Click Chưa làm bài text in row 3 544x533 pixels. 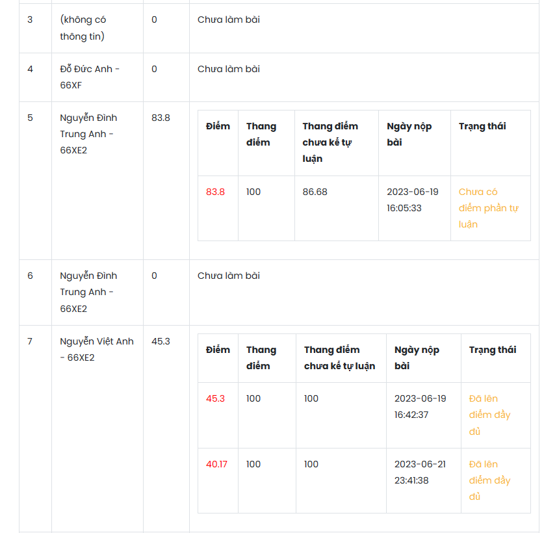coord(229,19)
